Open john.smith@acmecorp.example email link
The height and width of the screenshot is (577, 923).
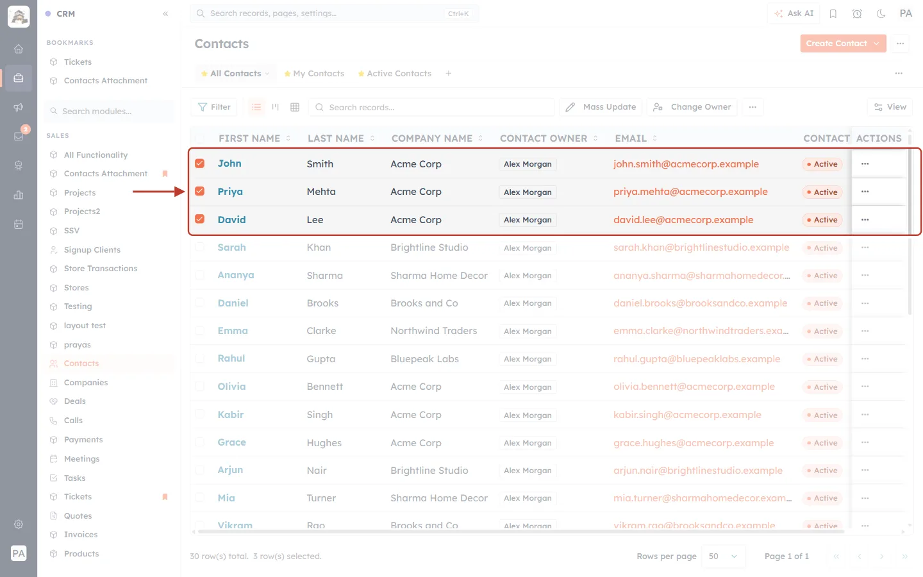click(x=686, y=164)
